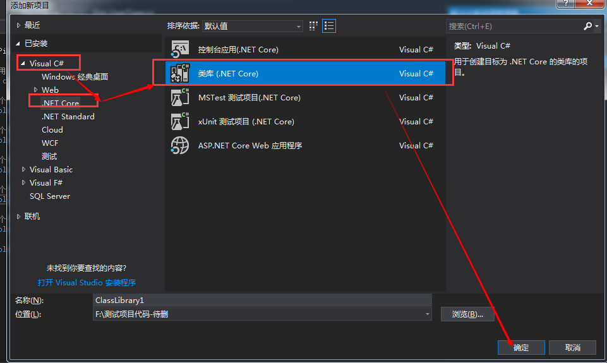Click the 浏览(B)... browse button

tap(467, 314)
